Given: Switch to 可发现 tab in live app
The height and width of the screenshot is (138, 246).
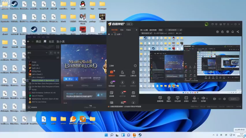Looking at the screenshot, I should [x=128, y=30].
